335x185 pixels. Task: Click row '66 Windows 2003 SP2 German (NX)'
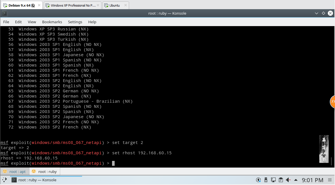tap(50, 96)
